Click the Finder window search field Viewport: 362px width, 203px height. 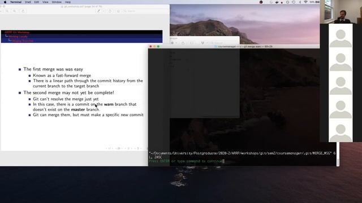223,43
